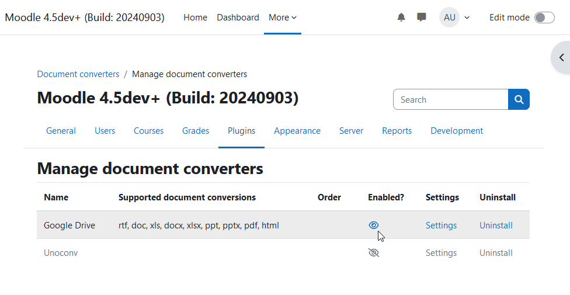This screenshot has height=295, width=570.
Task: Open the user menu chevron
Action: [467, 18]
